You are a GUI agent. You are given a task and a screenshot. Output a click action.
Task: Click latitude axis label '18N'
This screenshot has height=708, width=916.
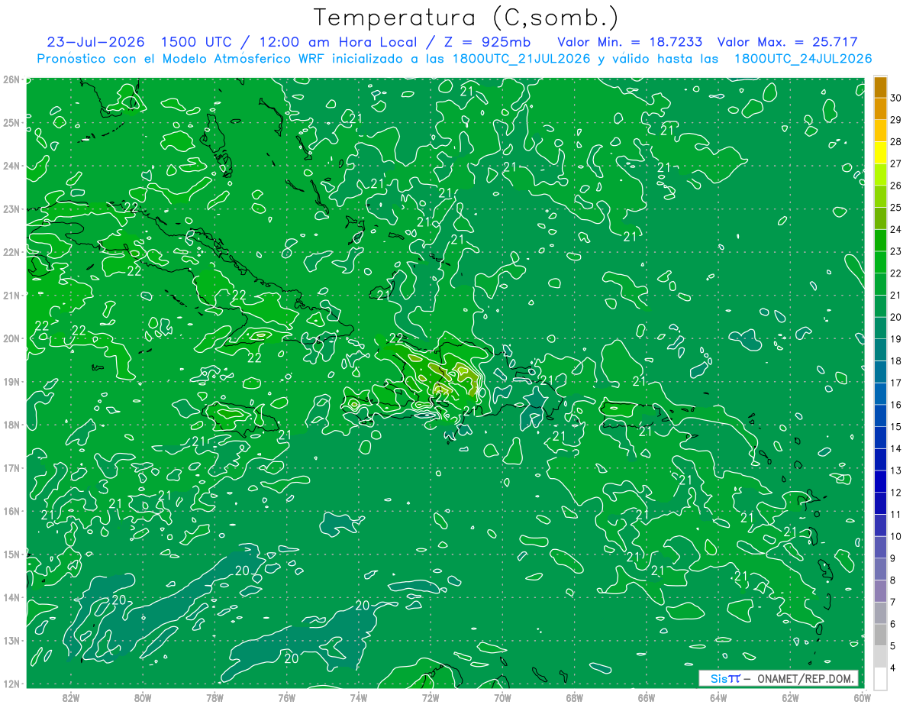pyautogui.click(x=11, y=425)
